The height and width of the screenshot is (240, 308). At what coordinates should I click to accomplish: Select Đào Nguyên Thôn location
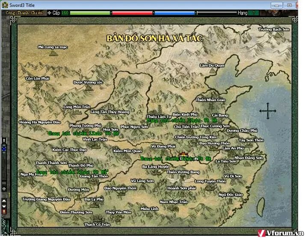[x=120, y=188]
